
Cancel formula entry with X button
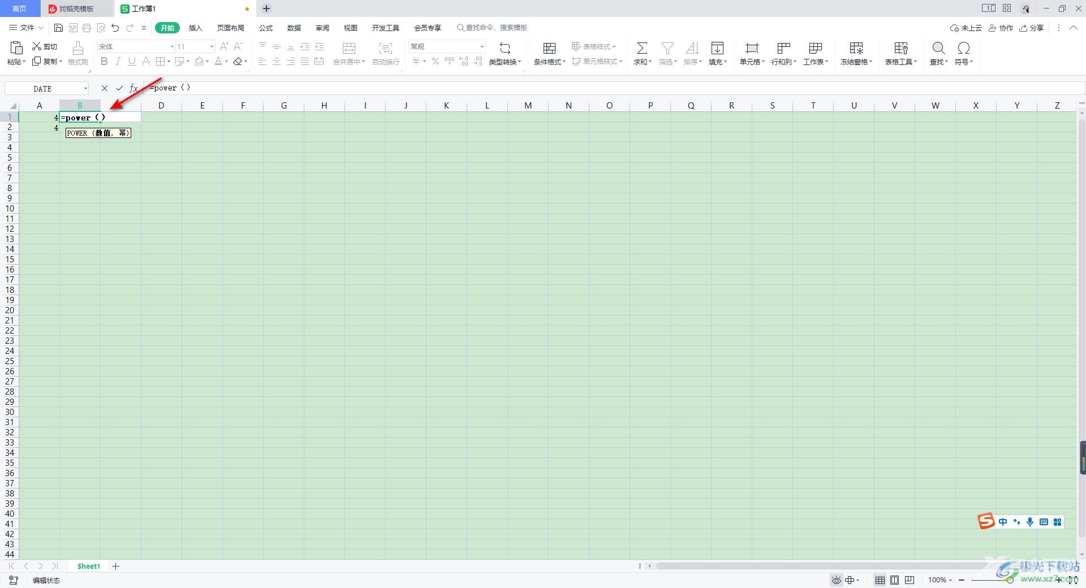(x=104, y=88)
